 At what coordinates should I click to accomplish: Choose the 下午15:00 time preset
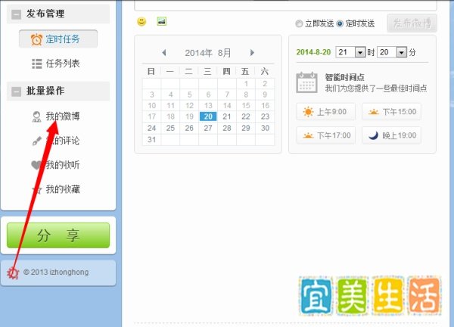pyautogui.click(x=391, y=111)
